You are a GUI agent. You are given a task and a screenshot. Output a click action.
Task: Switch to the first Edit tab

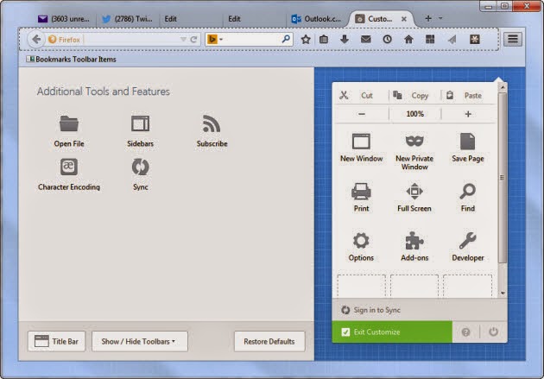(x=189, y=19)
